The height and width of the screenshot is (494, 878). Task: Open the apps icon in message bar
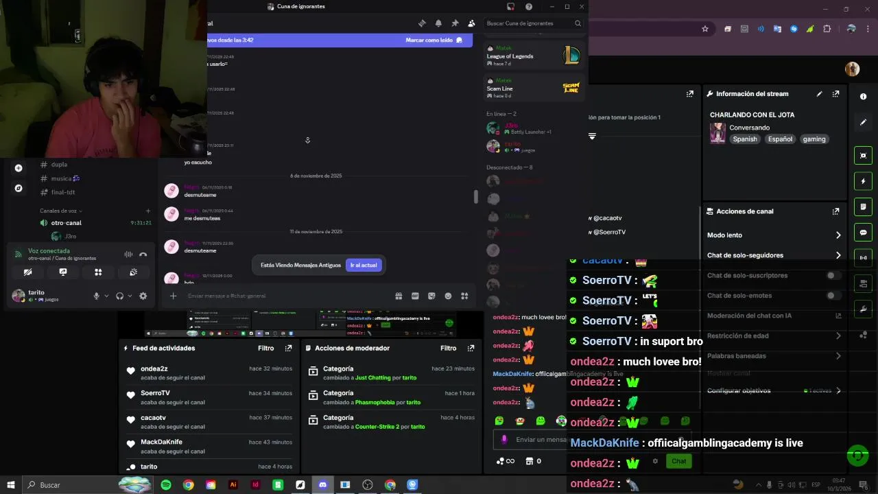tap(464, 296)
